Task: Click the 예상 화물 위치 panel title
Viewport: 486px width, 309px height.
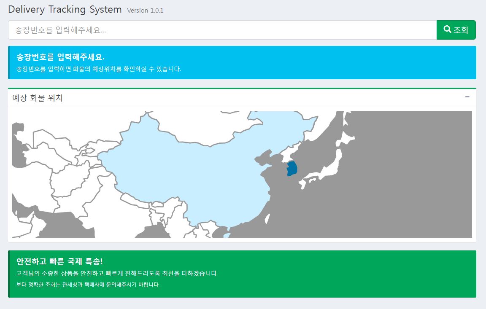Action: (x=38, y=98)
